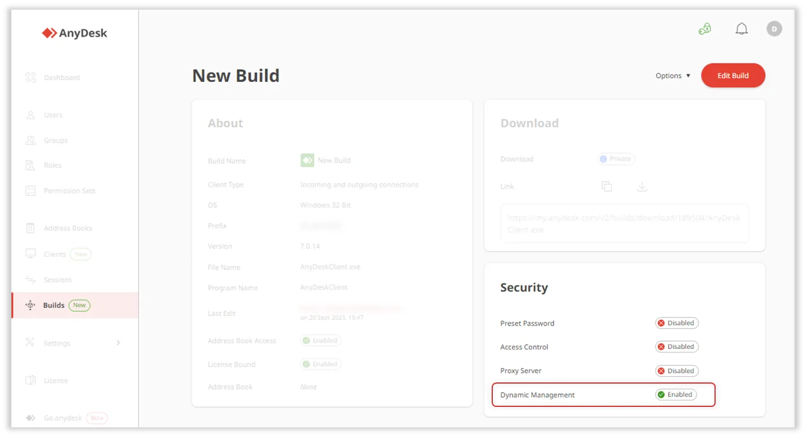806x437 pixels.
Task: Click the Dynamic Management Enabled badge
Action: pyautogui.click(x=675, y=395)
